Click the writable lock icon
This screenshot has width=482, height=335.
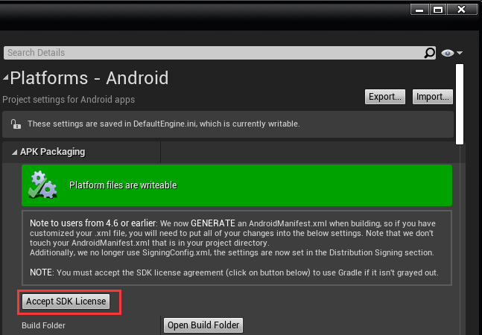click(x=16, y=124)
